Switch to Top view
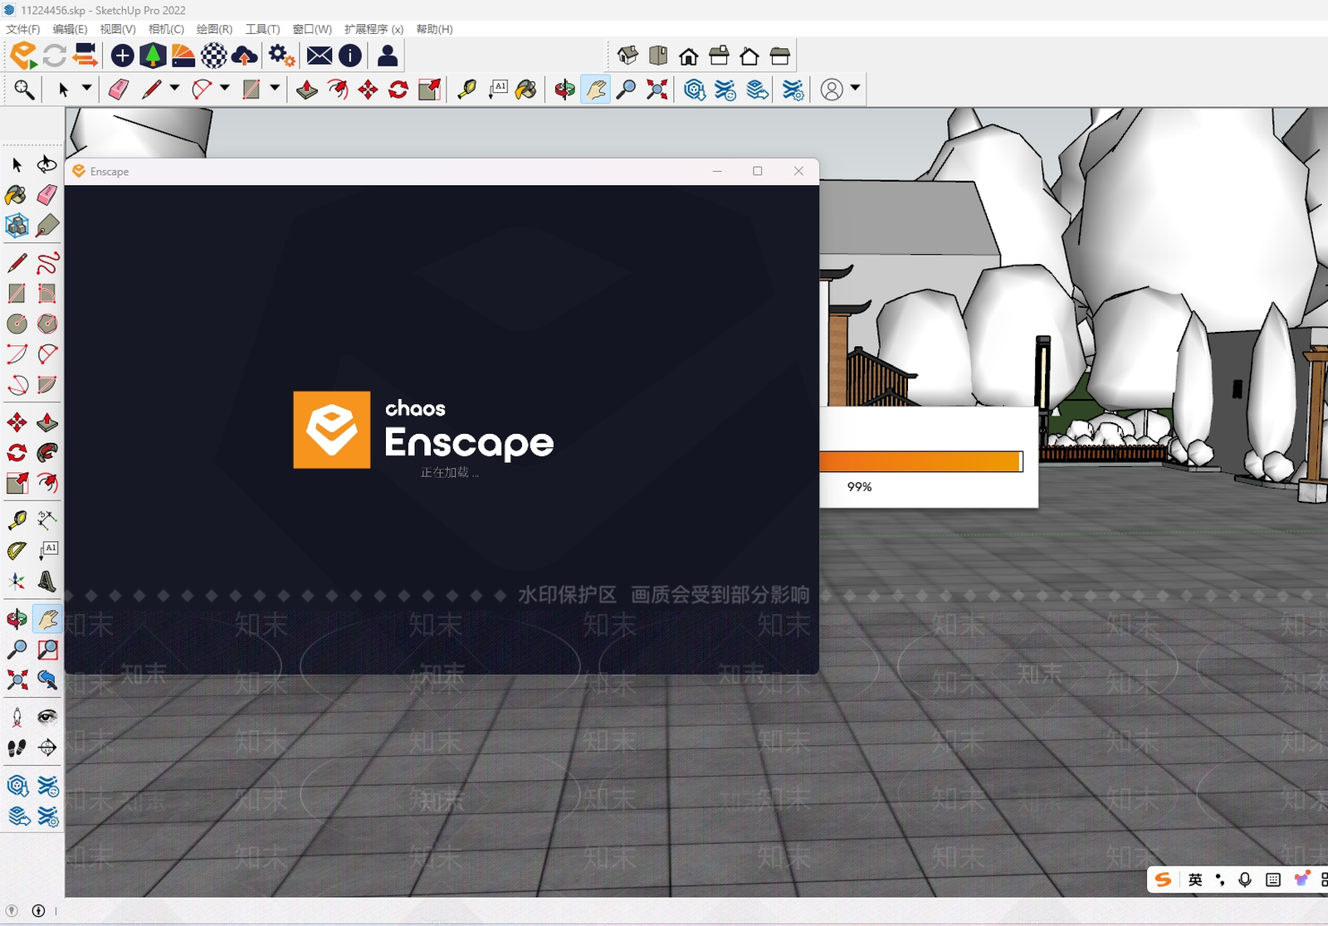 658,56
